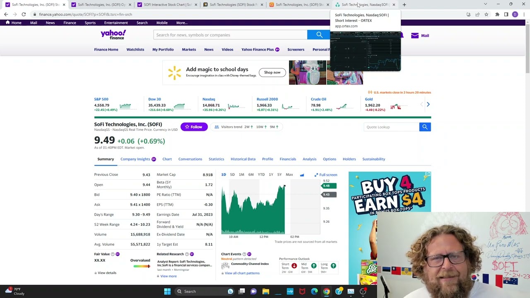Click the Quote Lookup input field
The image size is (530, 298).
pyautogui.click(x=391, y=127)
